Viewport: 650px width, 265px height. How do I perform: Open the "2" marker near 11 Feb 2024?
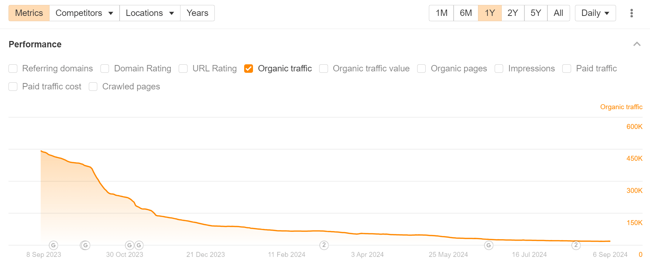[x=324, y=245]
